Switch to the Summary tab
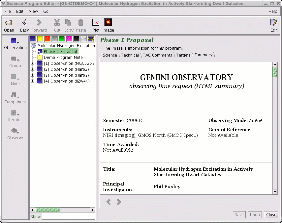 (203, 55)
